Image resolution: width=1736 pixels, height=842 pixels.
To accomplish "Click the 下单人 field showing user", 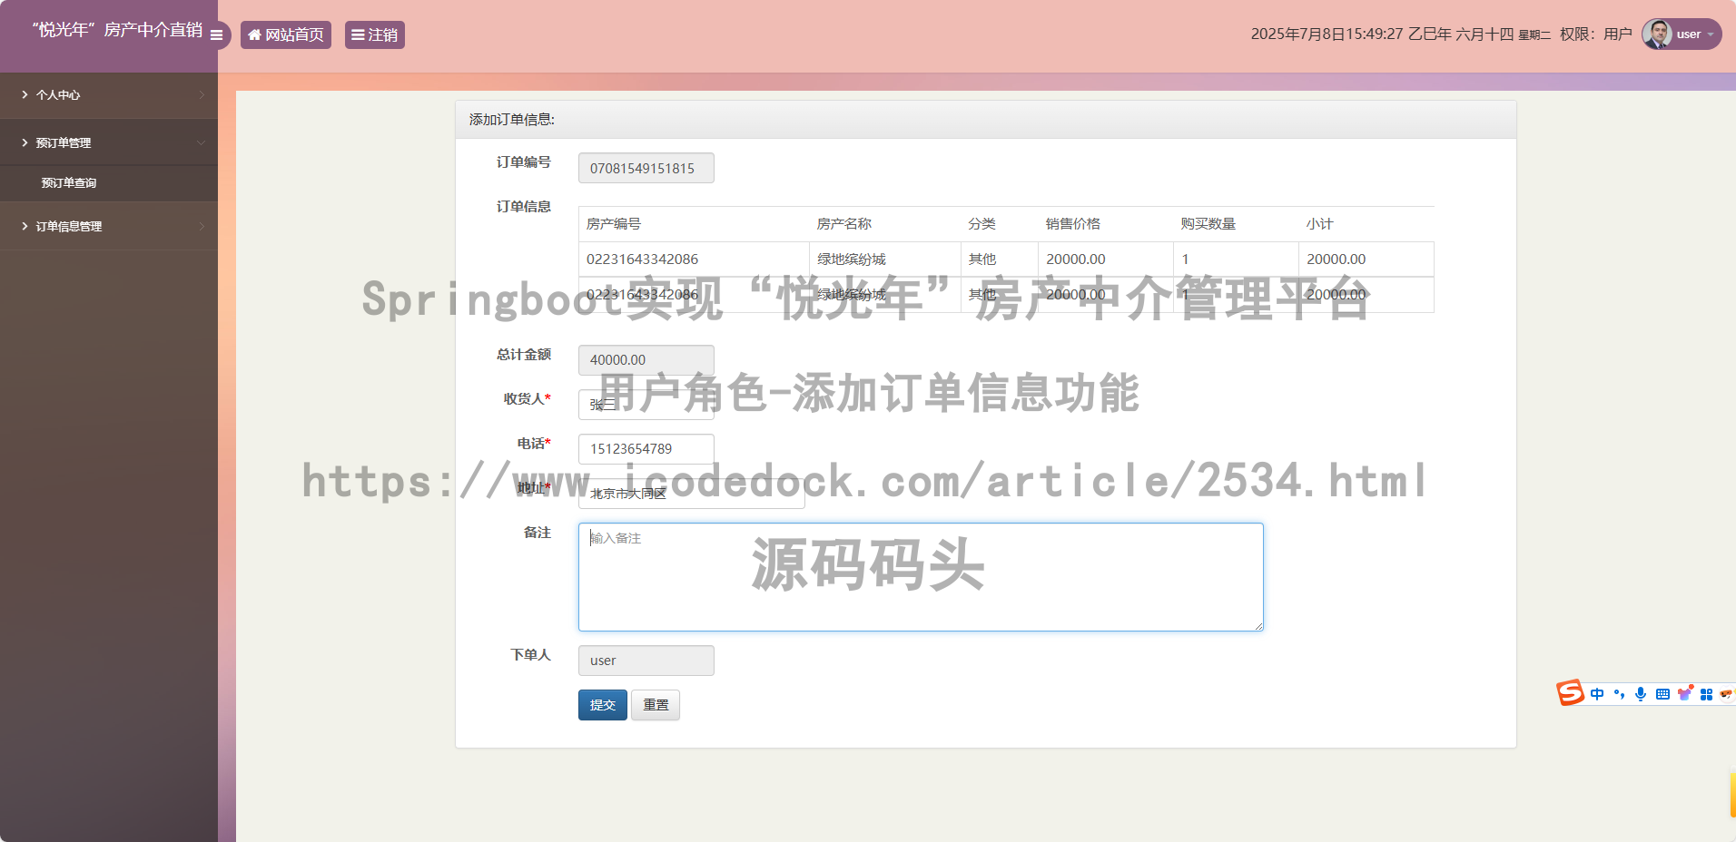I will [x=646, y=661].
